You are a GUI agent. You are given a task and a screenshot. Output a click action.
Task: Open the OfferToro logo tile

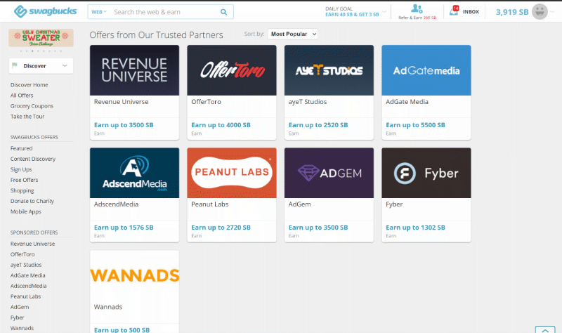(x=232, y=70)
